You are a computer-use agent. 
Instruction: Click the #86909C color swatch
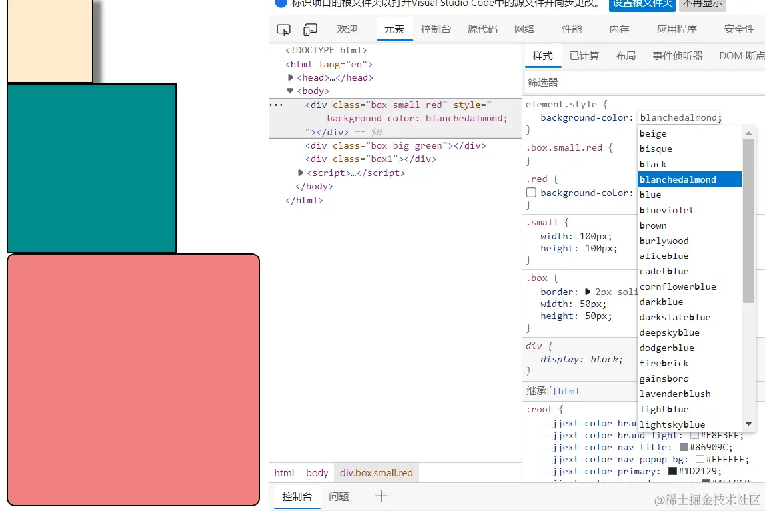tap(684, 447)
